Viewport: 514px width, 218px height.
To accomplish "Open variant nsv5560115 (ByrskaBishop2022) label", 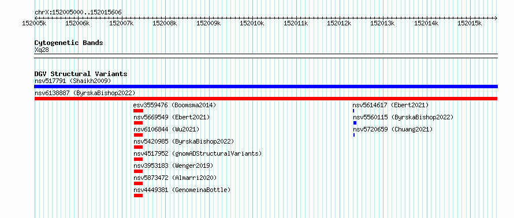I will click(403, 117).
